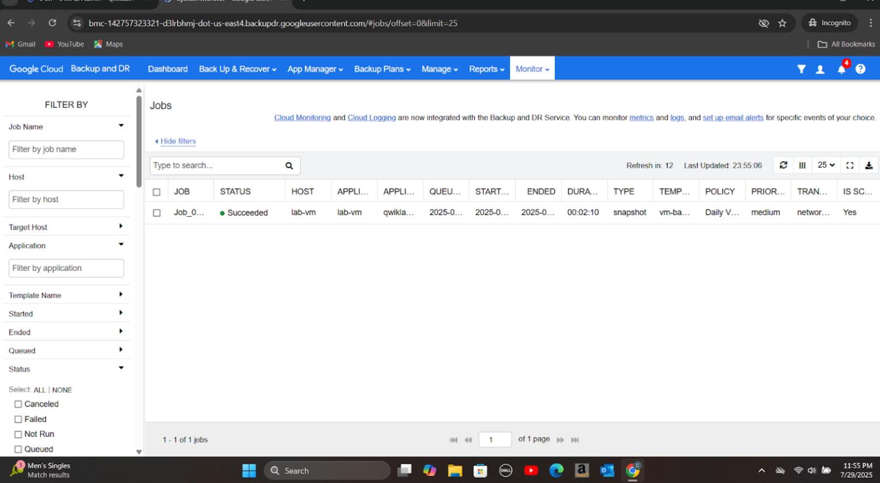880x483 pixels.
Task: Check the Failed status checkbox
Action: pos(18,419)
